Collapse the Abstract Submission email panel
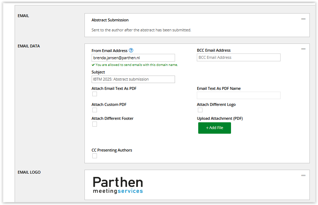This screenshot has width=318, height=205. click(x=303, y=19)
